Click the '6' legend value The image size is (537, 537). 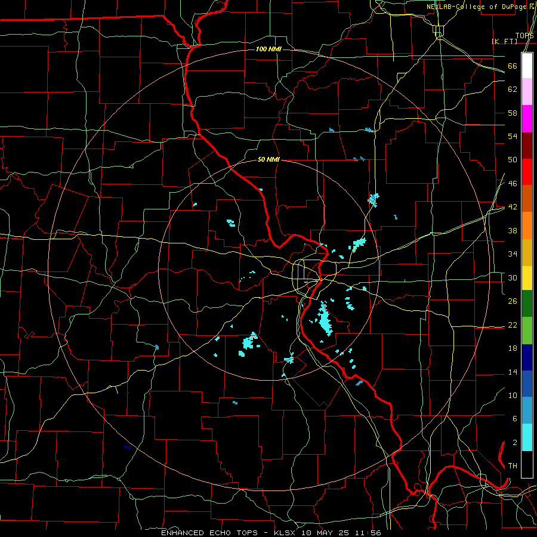515,419
